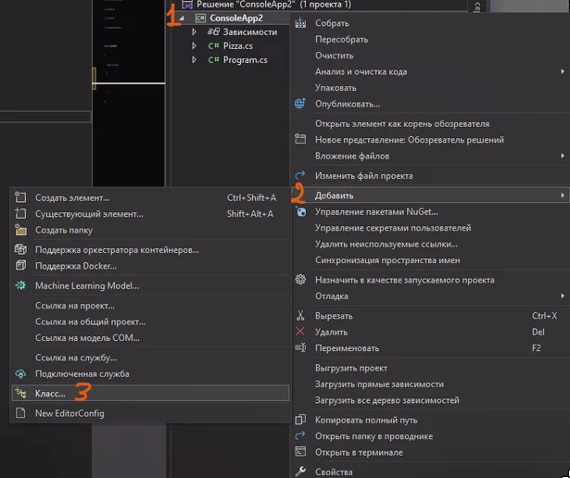This screenshot has width=570, height=478.
Task: Click the Новое представление window icon
Action: coord(300,139)
